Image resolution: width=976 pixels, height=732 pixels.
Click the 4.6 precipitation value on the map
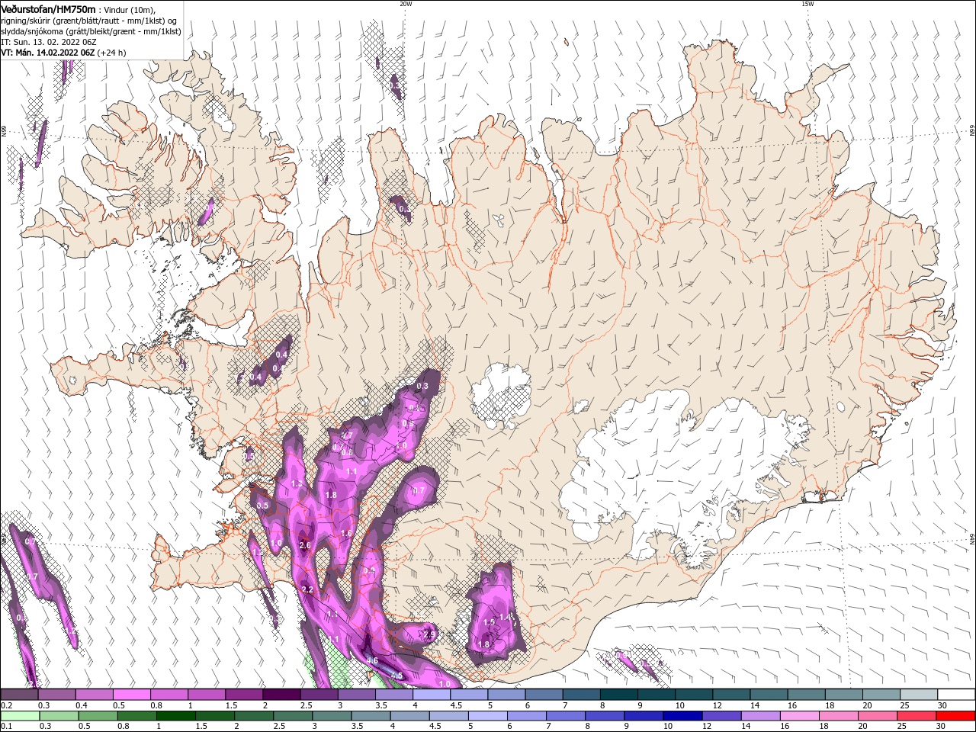coord(372,660)
